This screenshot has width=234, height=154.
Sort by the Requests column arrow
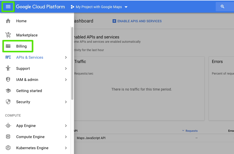click(x=183, y=130)
